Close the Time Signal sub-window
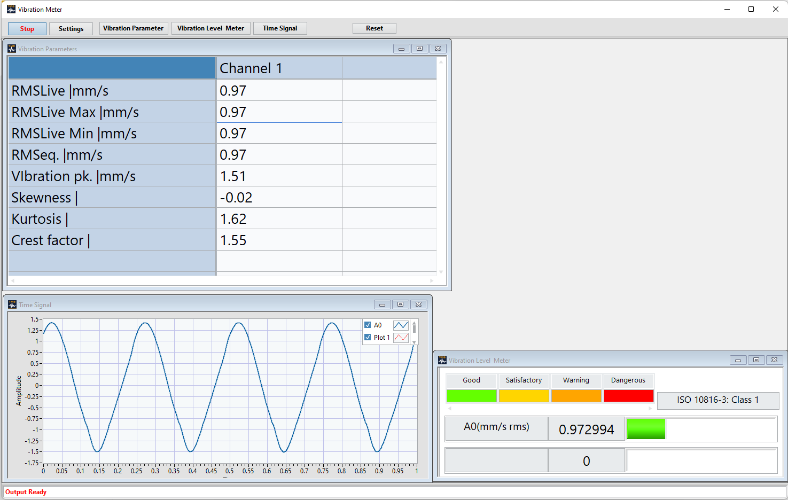788x500 pixels. coord(418,304)
